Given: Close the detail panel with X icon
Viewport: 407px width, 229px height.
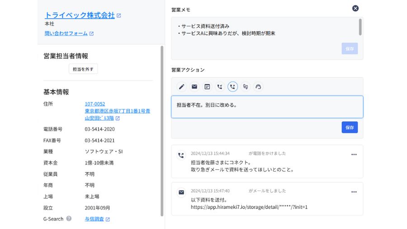Looking at the screenshot, I should tap(355, 8).
